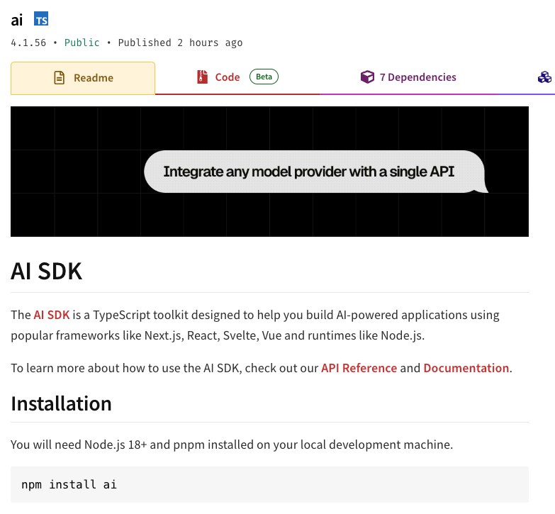
Task: Click the Dependents cubes icon
Action: coord(544,77)
